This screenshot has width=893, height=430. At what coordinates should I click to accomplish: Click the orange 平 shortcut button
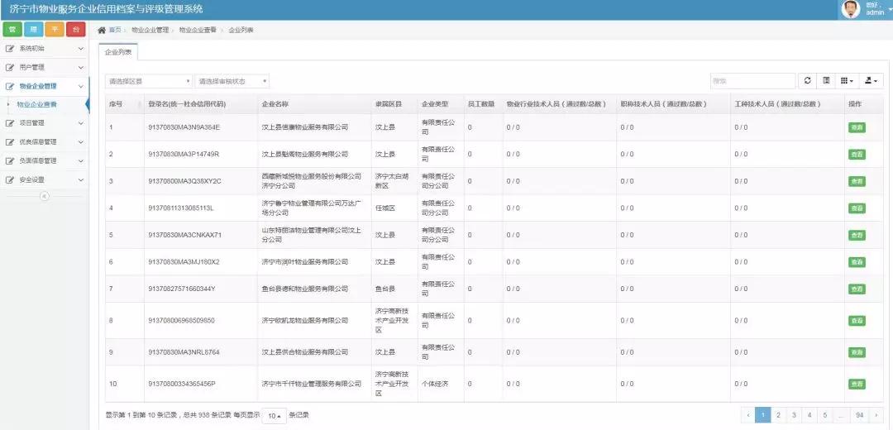55,30
